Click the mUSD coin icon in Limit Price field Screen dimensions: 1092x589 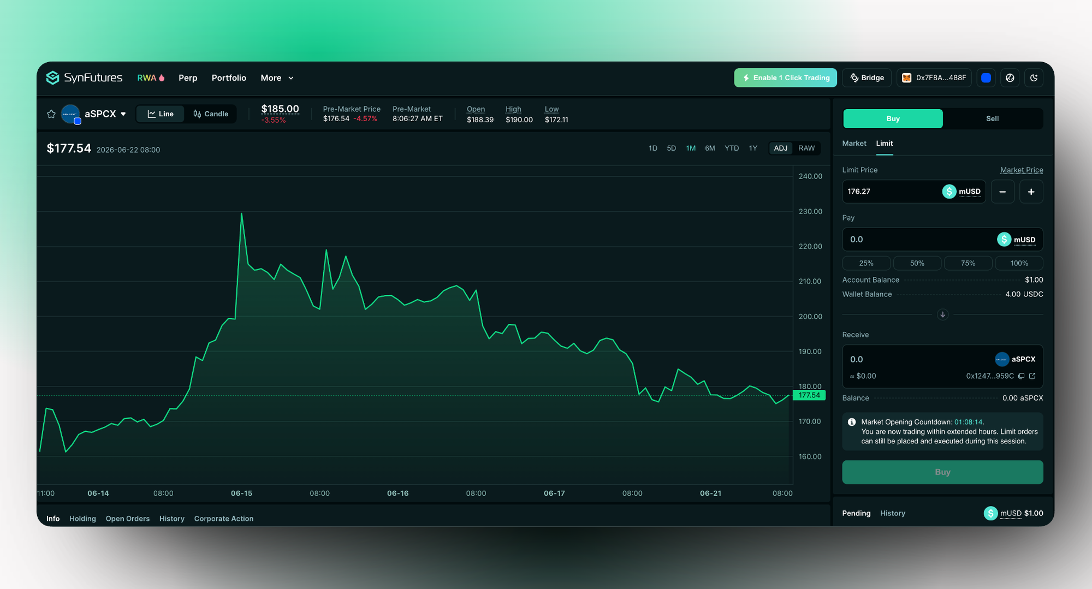tap(949, 192)
